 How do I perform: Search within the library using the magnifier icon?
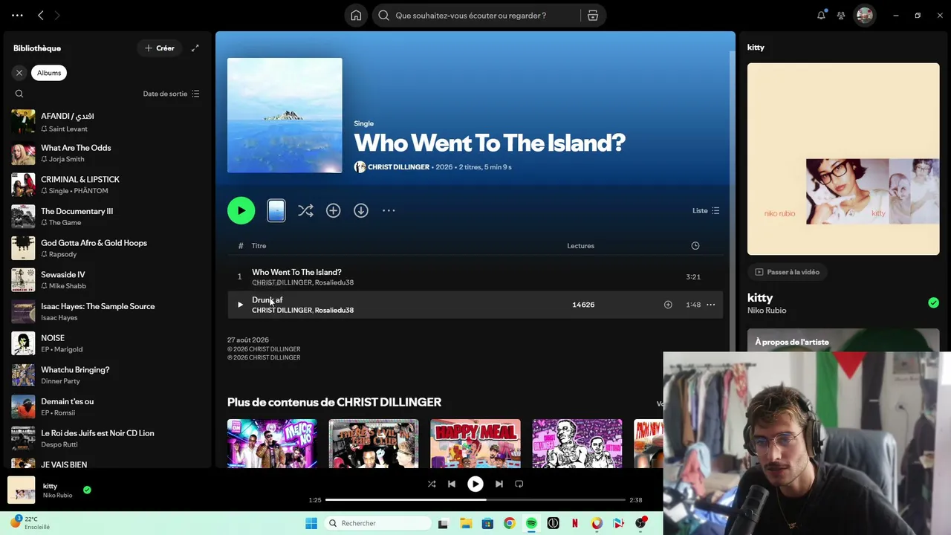point(19,94)
